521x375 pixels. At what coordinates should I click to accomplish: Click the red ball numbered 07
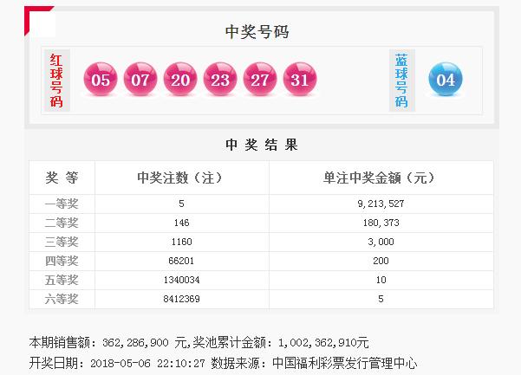(x=140, y=80)
